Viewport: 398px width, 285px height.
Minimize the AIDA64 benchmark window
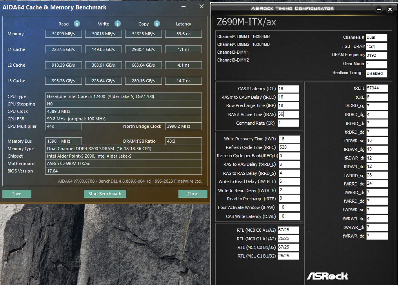(184, 7)
